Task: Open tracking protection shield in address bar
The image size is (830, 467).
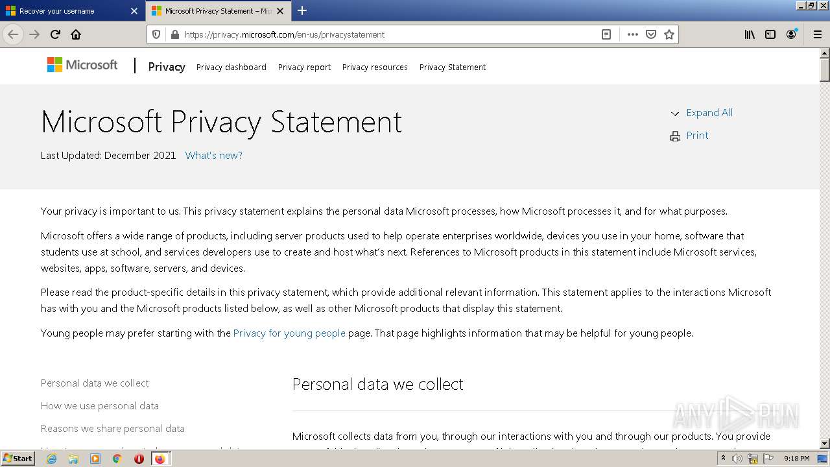Action: click(x=156, y=34)
